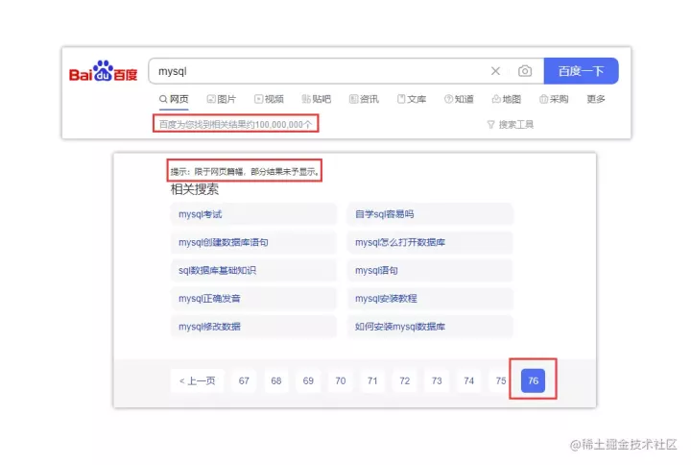
Task: Expand the 更多 menu
Action: [596, 99]
